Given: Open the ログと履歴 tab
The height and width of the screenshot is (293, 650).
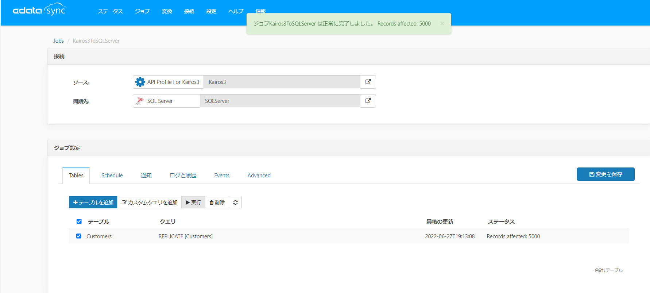Looking at the screenshot, I should pos(183,176).
